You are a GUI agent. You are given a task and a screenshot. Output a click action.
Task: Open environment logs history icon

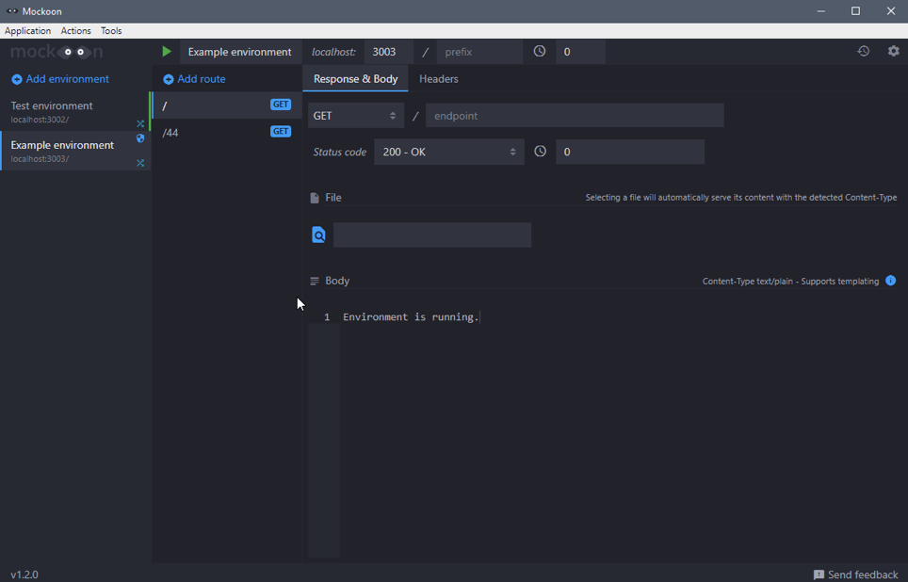(x=864, y=51)
